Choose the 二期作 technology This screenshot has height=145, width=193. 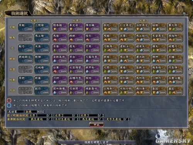[159, 80]
